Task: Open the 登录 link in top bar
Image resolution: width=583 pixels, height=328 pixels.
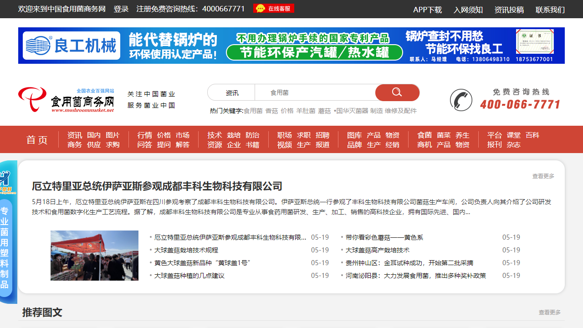Action: 121,9
